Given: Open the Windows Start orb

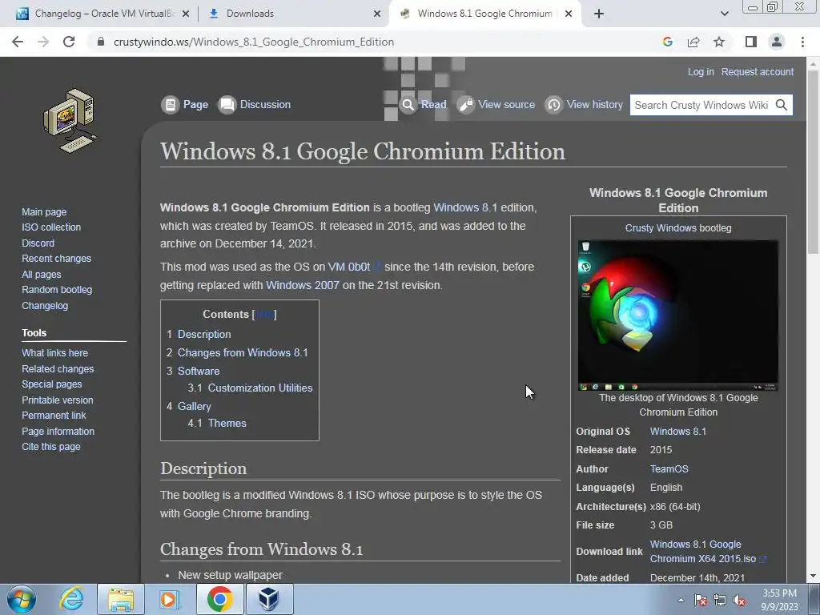Looking at the screenshot, I should (21, 599).
